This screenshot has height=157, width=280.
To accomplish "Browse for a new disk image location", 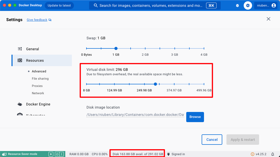I will coord(195,117).
